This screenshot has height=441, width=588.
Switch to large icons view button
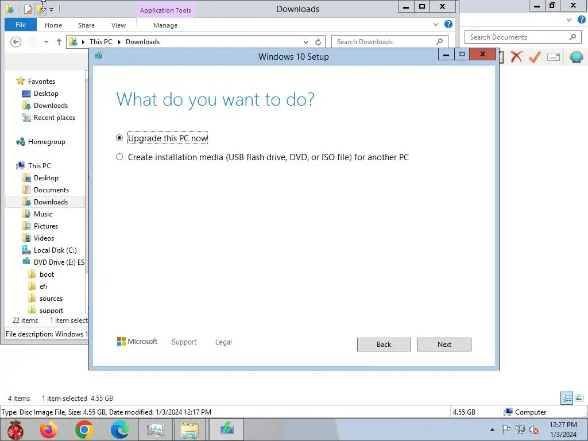click(579, 398)
